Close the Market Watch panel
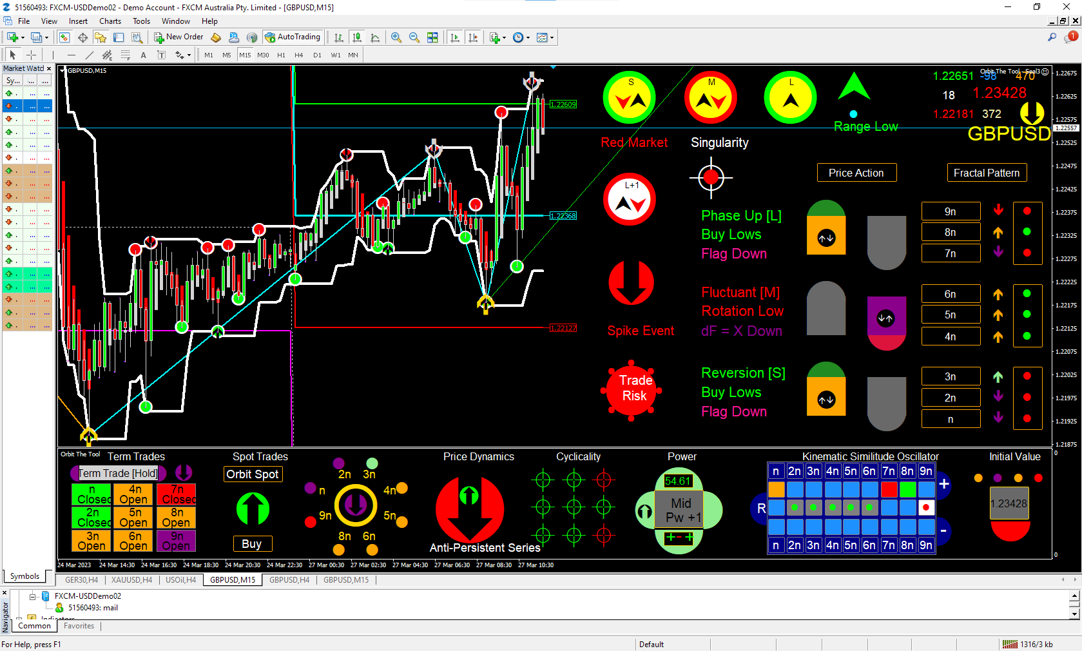The image size is (1082, 651). coord(49,68)
